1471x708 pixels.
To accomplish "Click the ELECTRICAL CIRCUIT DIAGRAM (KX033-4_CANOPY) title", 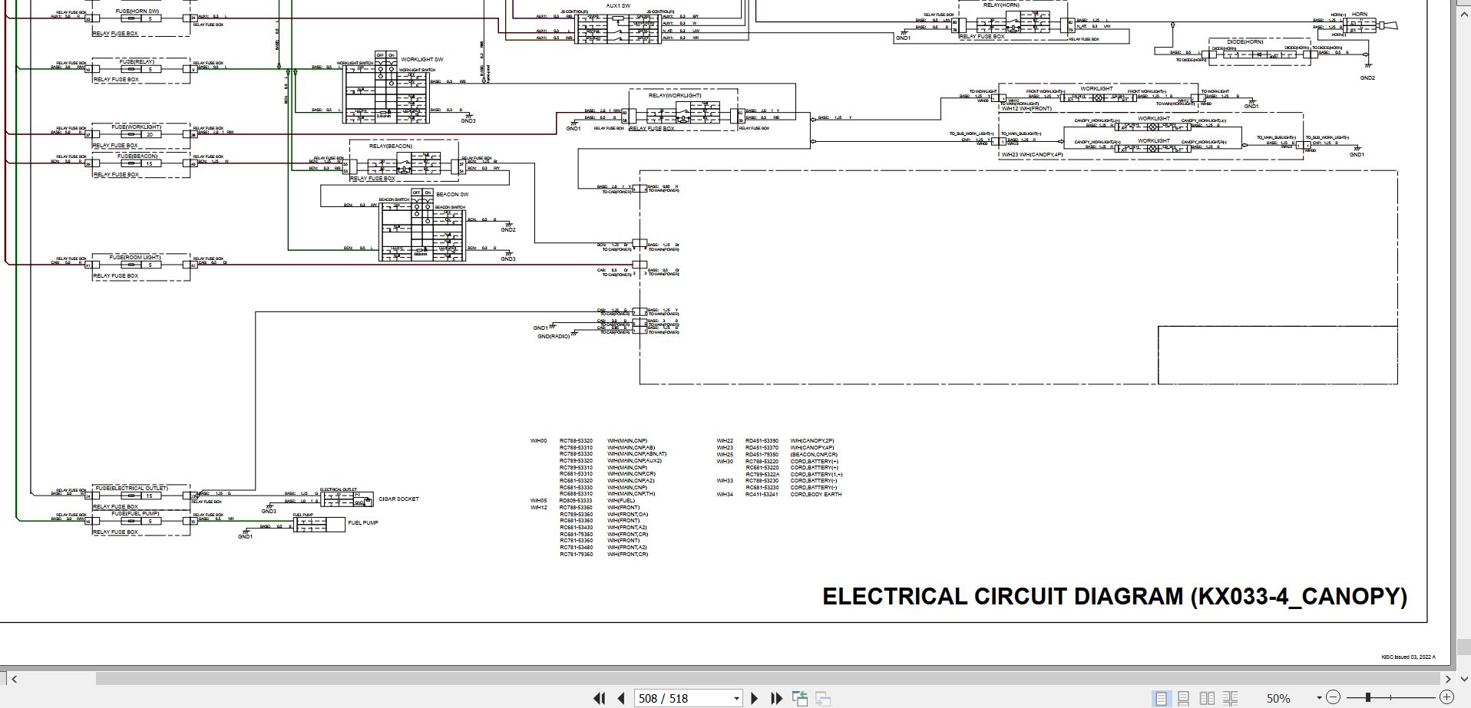I will point(1115,597).
